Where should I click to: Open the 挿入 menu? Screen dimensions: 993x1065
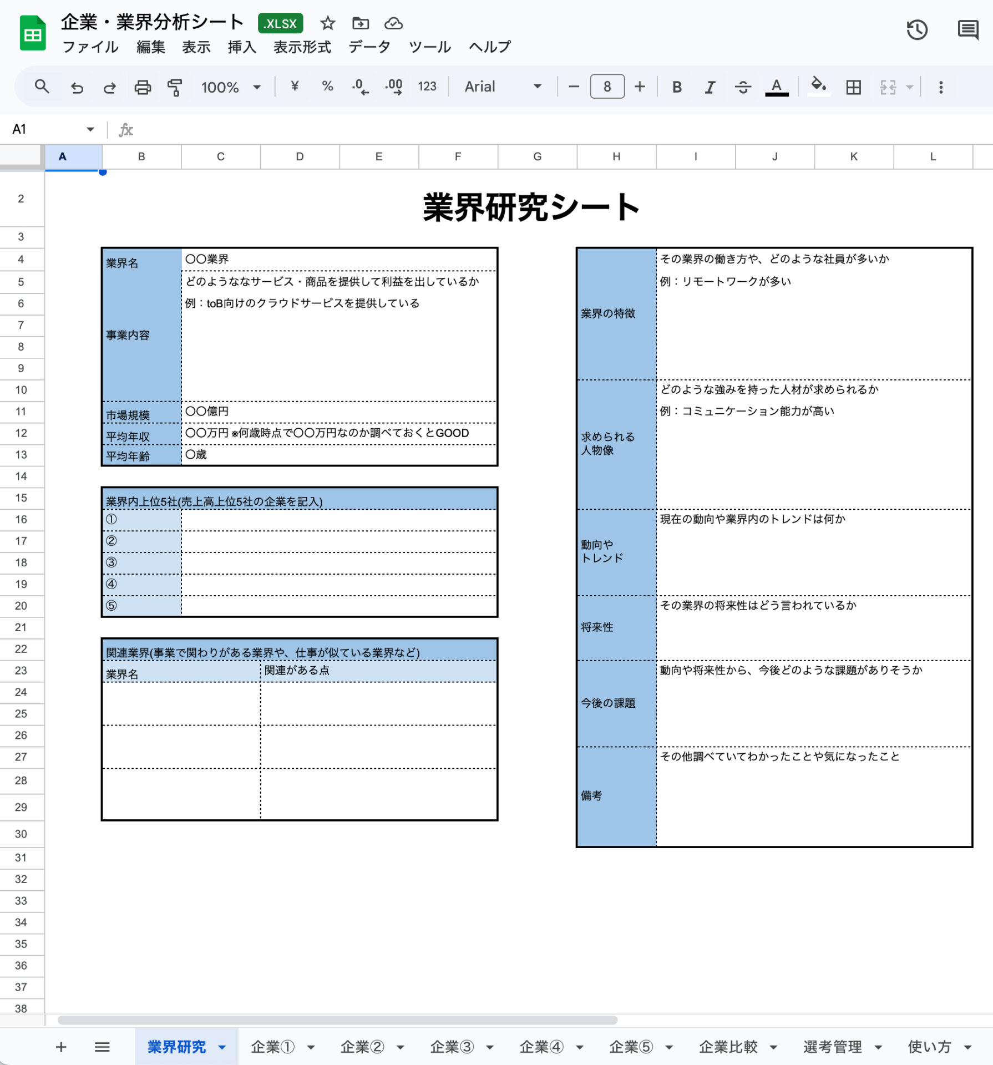tap(242, 47)
